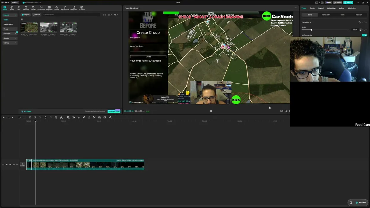Open the AI avatar panel
Image resolution: width=370 pixels, height=208 pixels.
(82, 8)
